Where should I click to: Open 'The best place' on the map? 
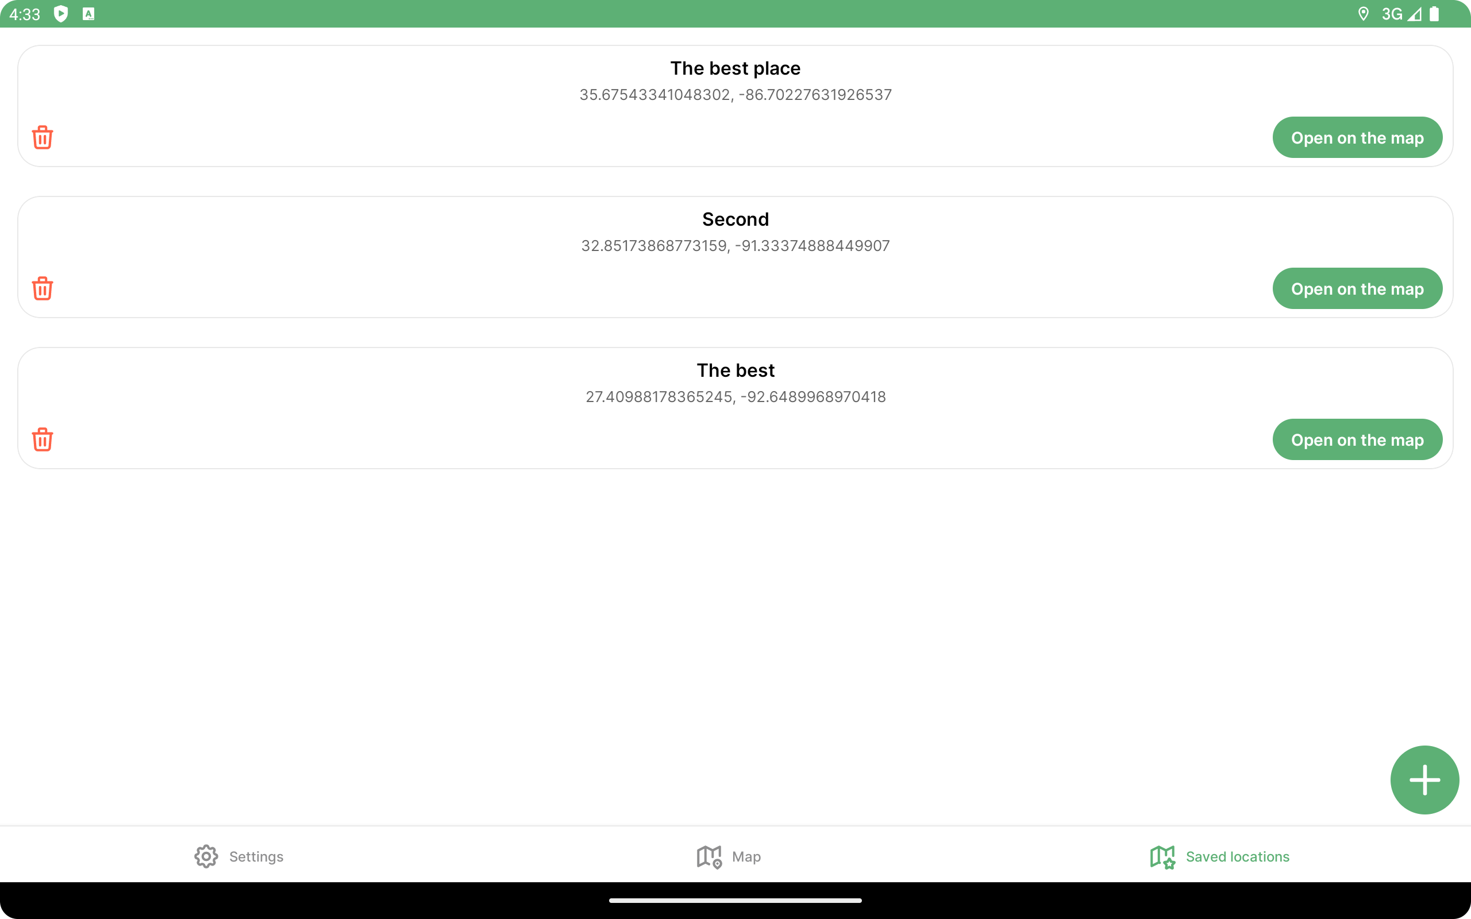click(1357, 137)
